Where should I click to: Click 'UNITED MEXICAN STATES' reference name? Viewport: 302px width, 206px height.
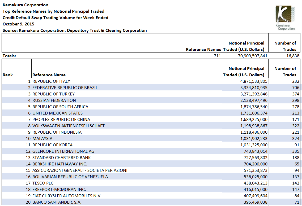(x=58, y=113)
